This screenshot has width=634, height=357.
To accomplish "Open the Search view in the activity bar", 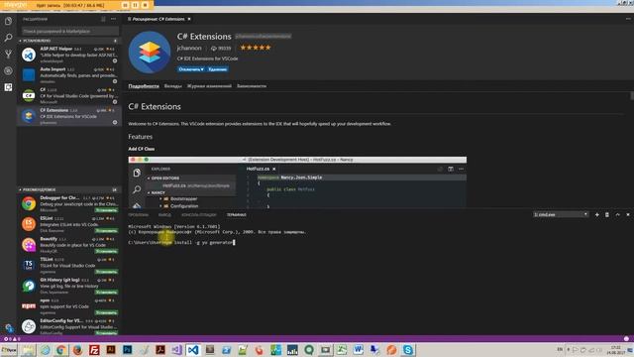I will pyautogui.click(x=8, y=38).
